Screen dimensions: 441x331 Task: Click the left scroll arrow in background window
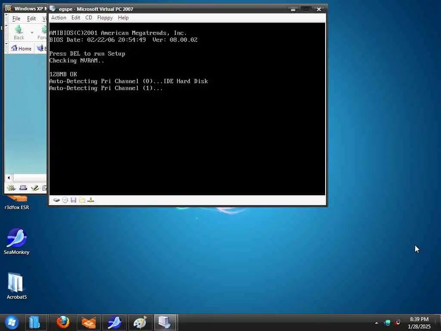pos(9,178)
